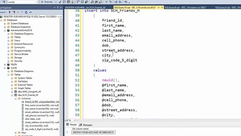Collapse the AdventureWorks2019 database node
The width and height of the screenshot is (241, 136).
coord(5,30)
